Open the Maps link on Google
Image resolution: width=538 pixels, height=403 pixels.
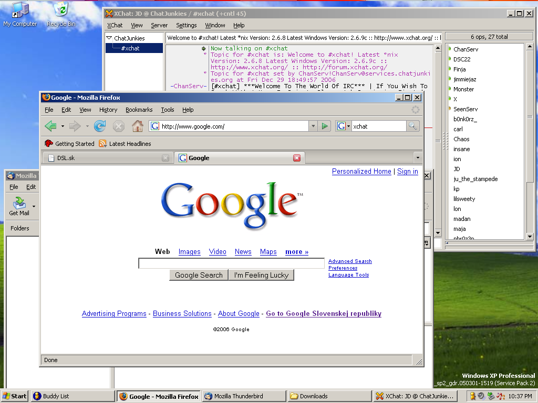point(268,251)
